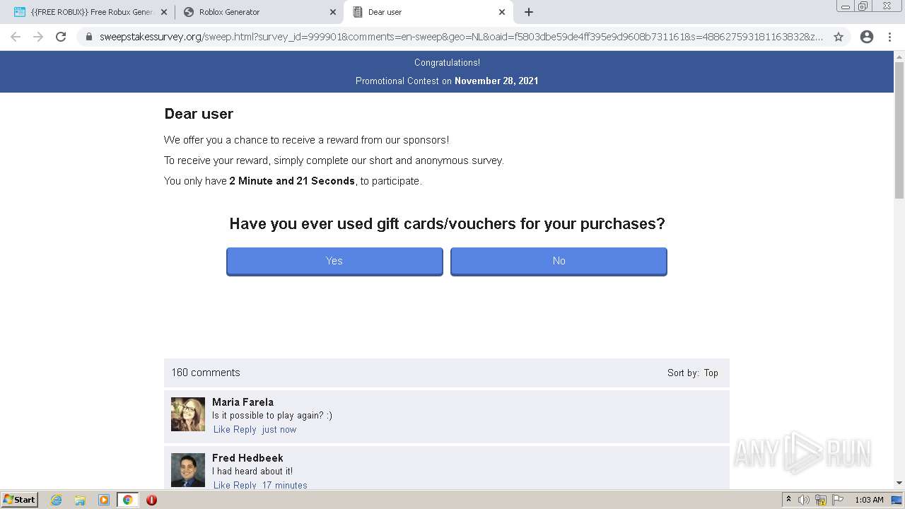The image size is (905, 509).
Task: Launch Internet Explorer from the taskbar
Action: (57, 500)
